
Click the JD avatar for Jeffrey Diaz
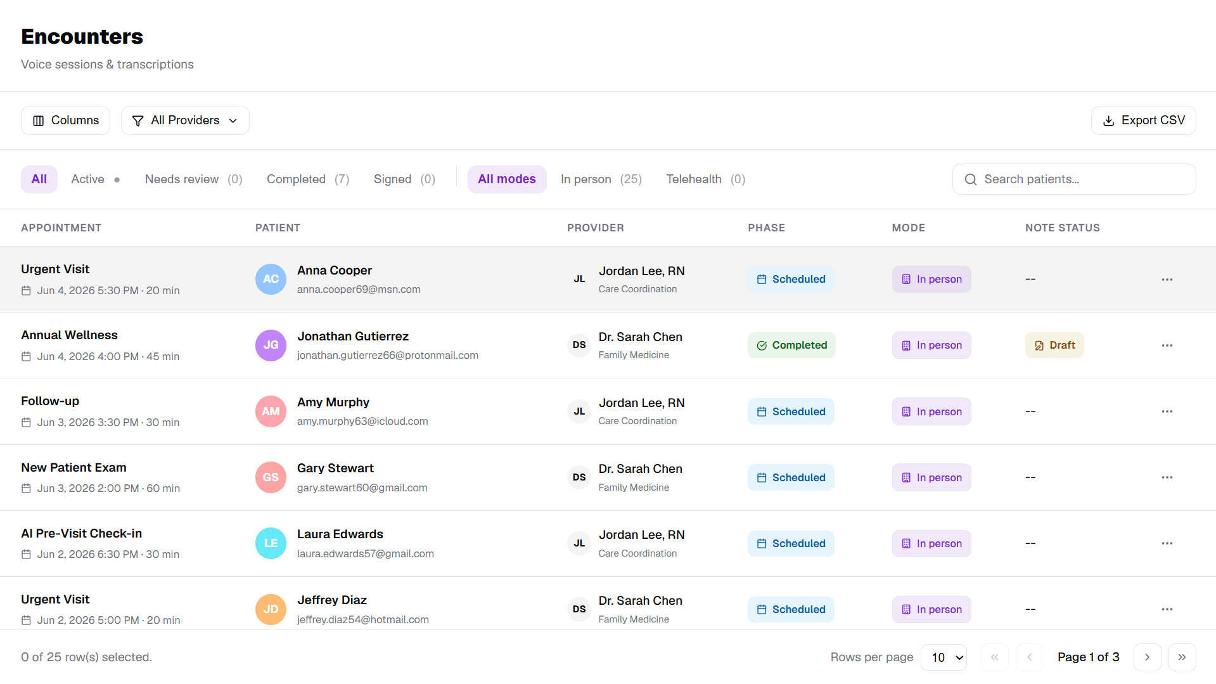click(x=271, y=609)
